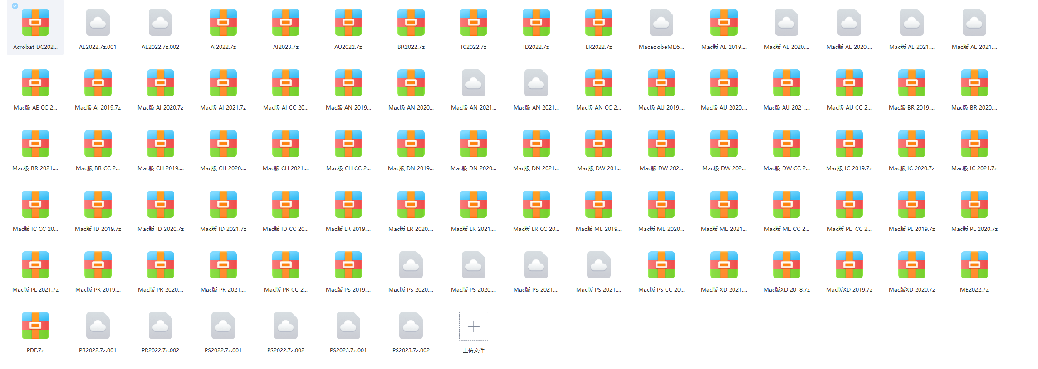This screenshot has width=1038, height=369.
Task: Select the Mac版 BR 2021 archive icon
Action: [35, 144]
